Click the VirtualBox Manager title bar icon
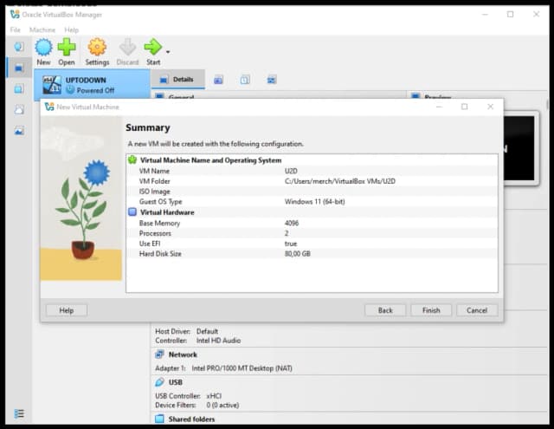This screenshot has height=429, width=554. 15,14
